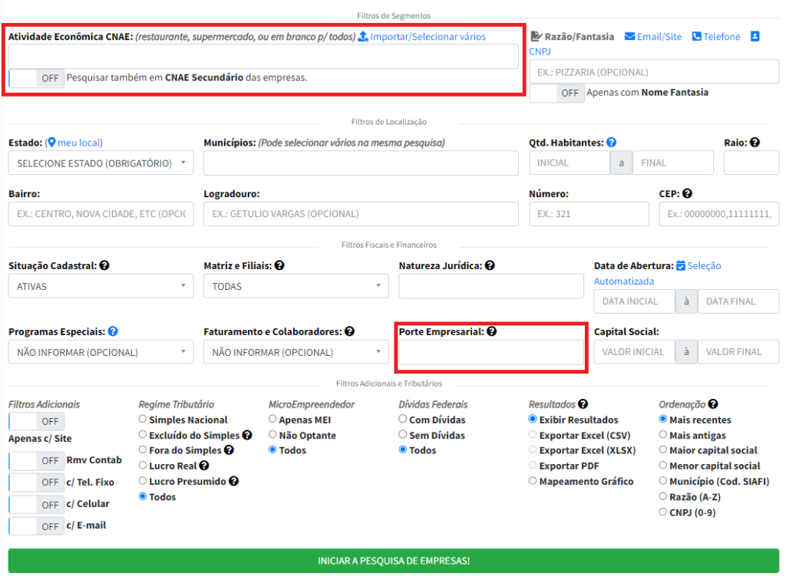This screenshot has height=576, width=786.
Task: Open the Faturamento e Colaboradores dropdown
Action: tap(296, 351)
